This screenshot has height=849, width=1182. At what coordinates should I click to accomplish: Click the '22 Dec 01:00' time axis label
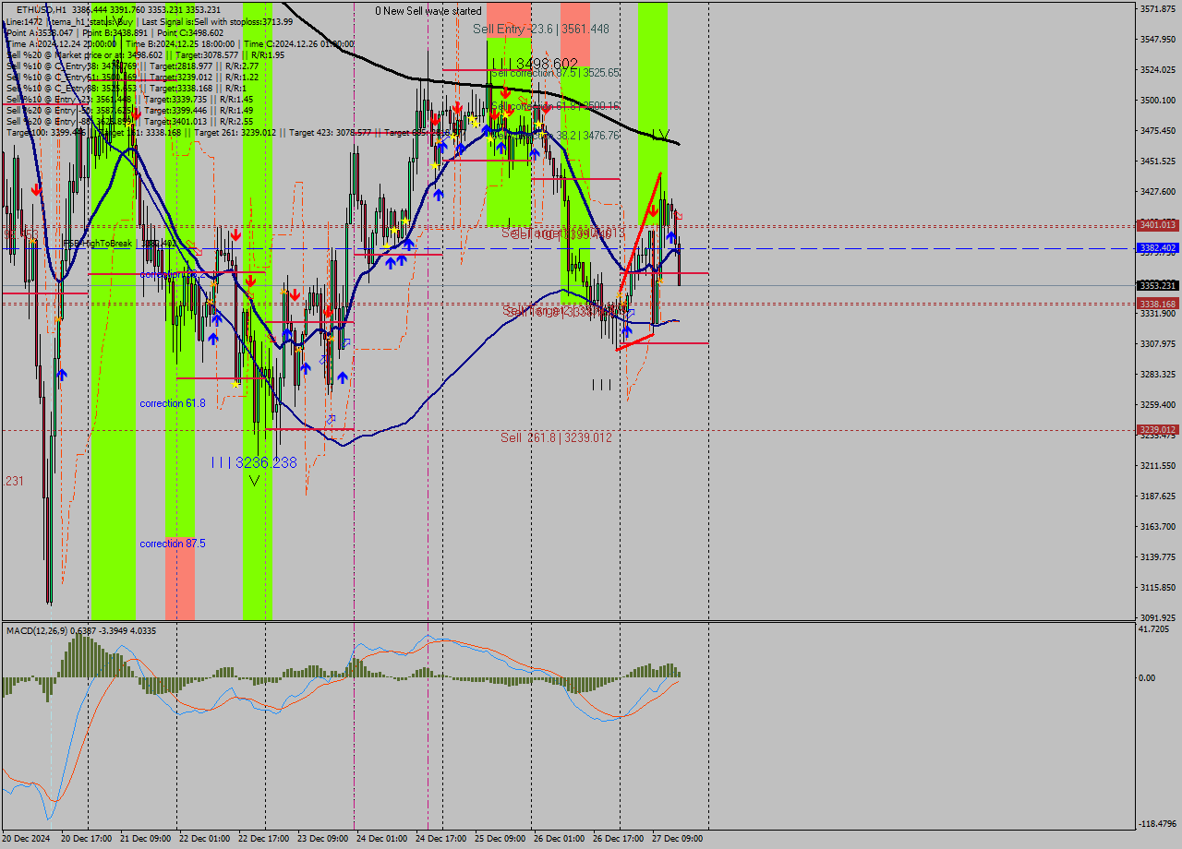204,839
